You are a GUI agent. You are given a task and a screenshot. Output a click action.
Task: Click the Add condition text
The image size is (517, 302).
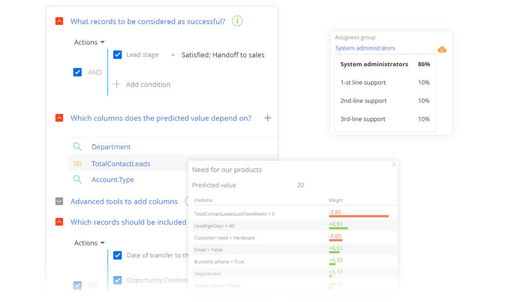tap(148, 85)
